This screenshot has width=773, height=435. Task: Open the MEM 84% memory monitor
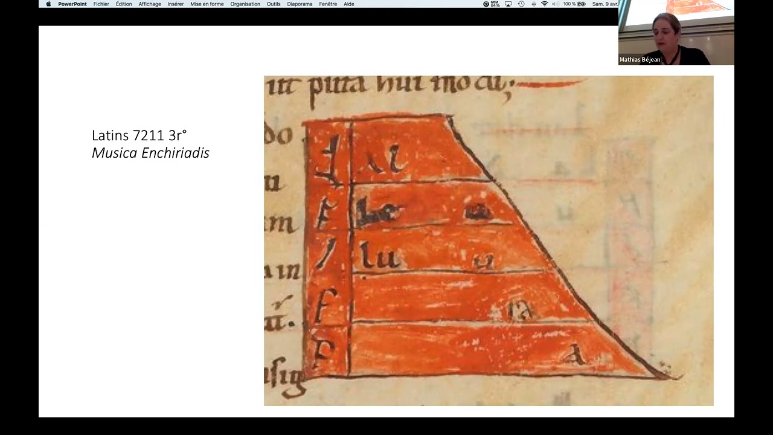point(495,4)
